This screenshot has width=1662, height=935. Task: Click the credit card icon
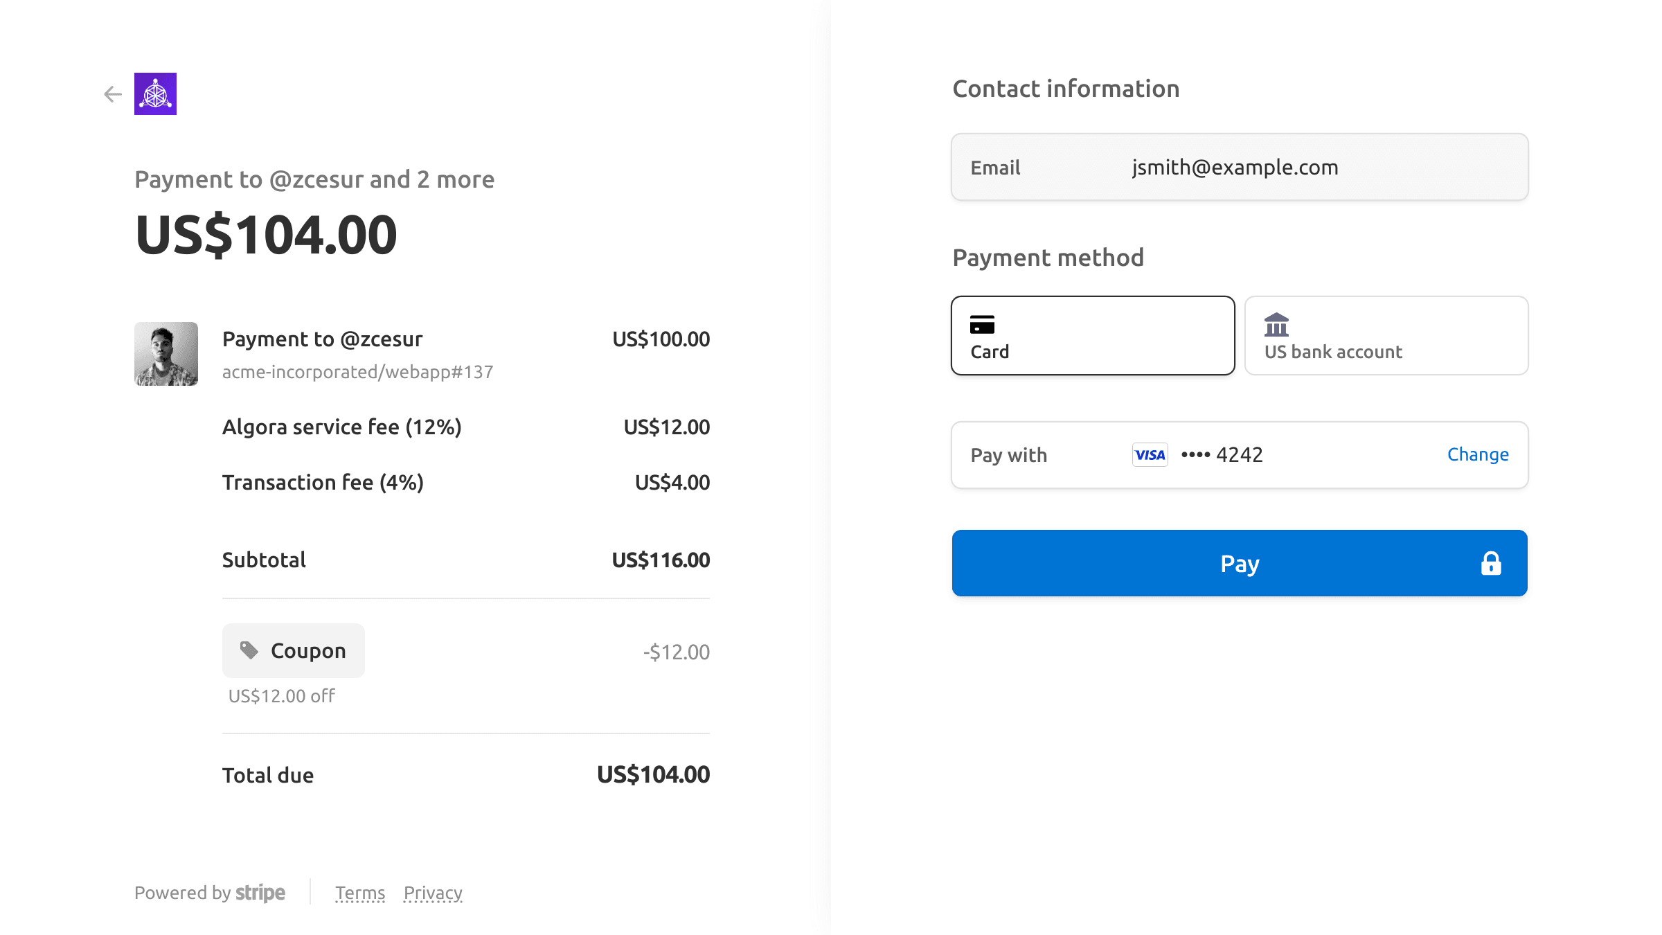(982, 324)
